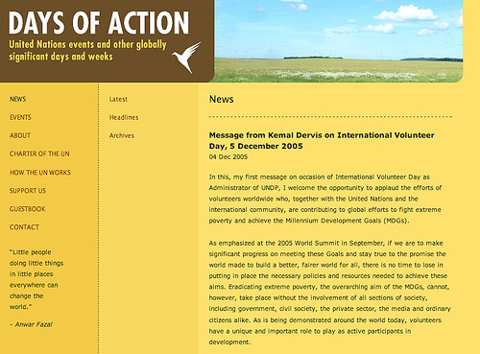Click the Anwar Fazal quote attribution
The height and width of the screenshot is (354, 480).
pyautogui.click(x=31, y=324)
